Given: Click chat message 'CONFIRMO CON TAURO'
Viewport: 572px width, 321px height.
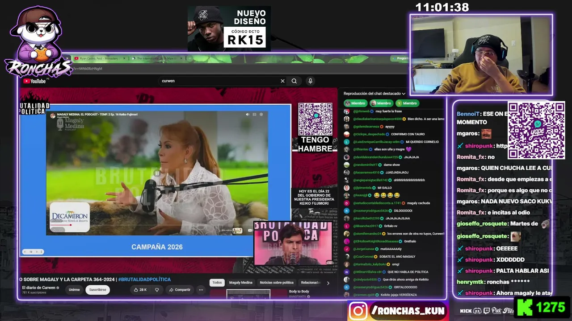Looking at the screenshot, I should pyautogui.click(x=408, y=134).
